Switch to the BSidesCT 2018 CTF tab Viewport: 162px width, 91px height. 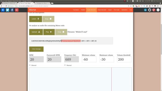9,3
